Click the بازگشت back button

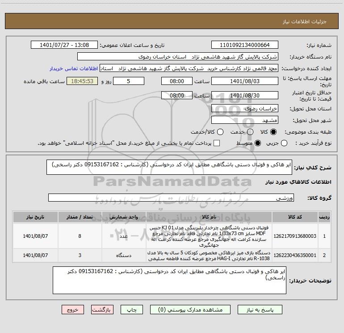coord(102,309)
